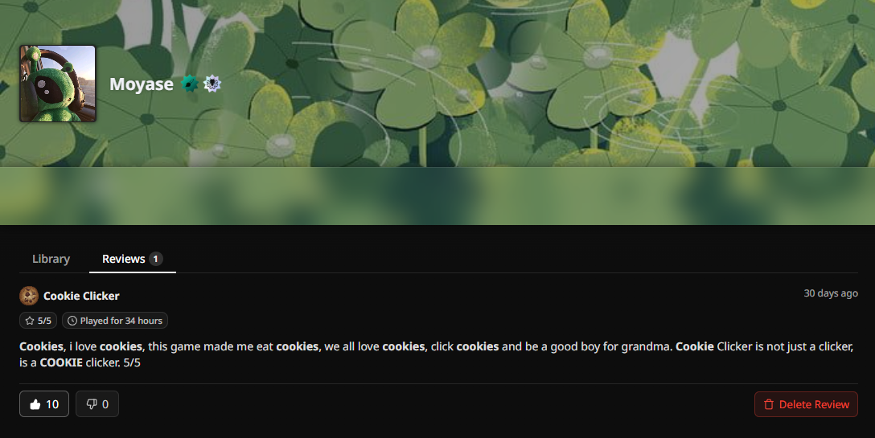Like the review with the thumbs up icon

click(35, 404)
